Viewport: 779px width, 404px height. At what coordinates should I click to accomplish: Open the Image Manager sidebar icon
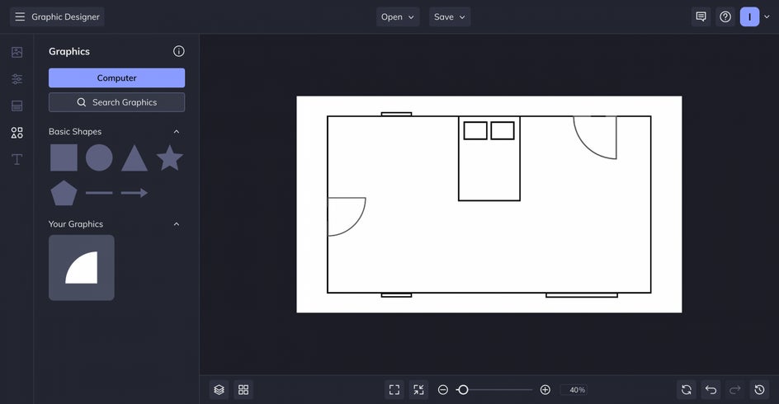[17, 52]
